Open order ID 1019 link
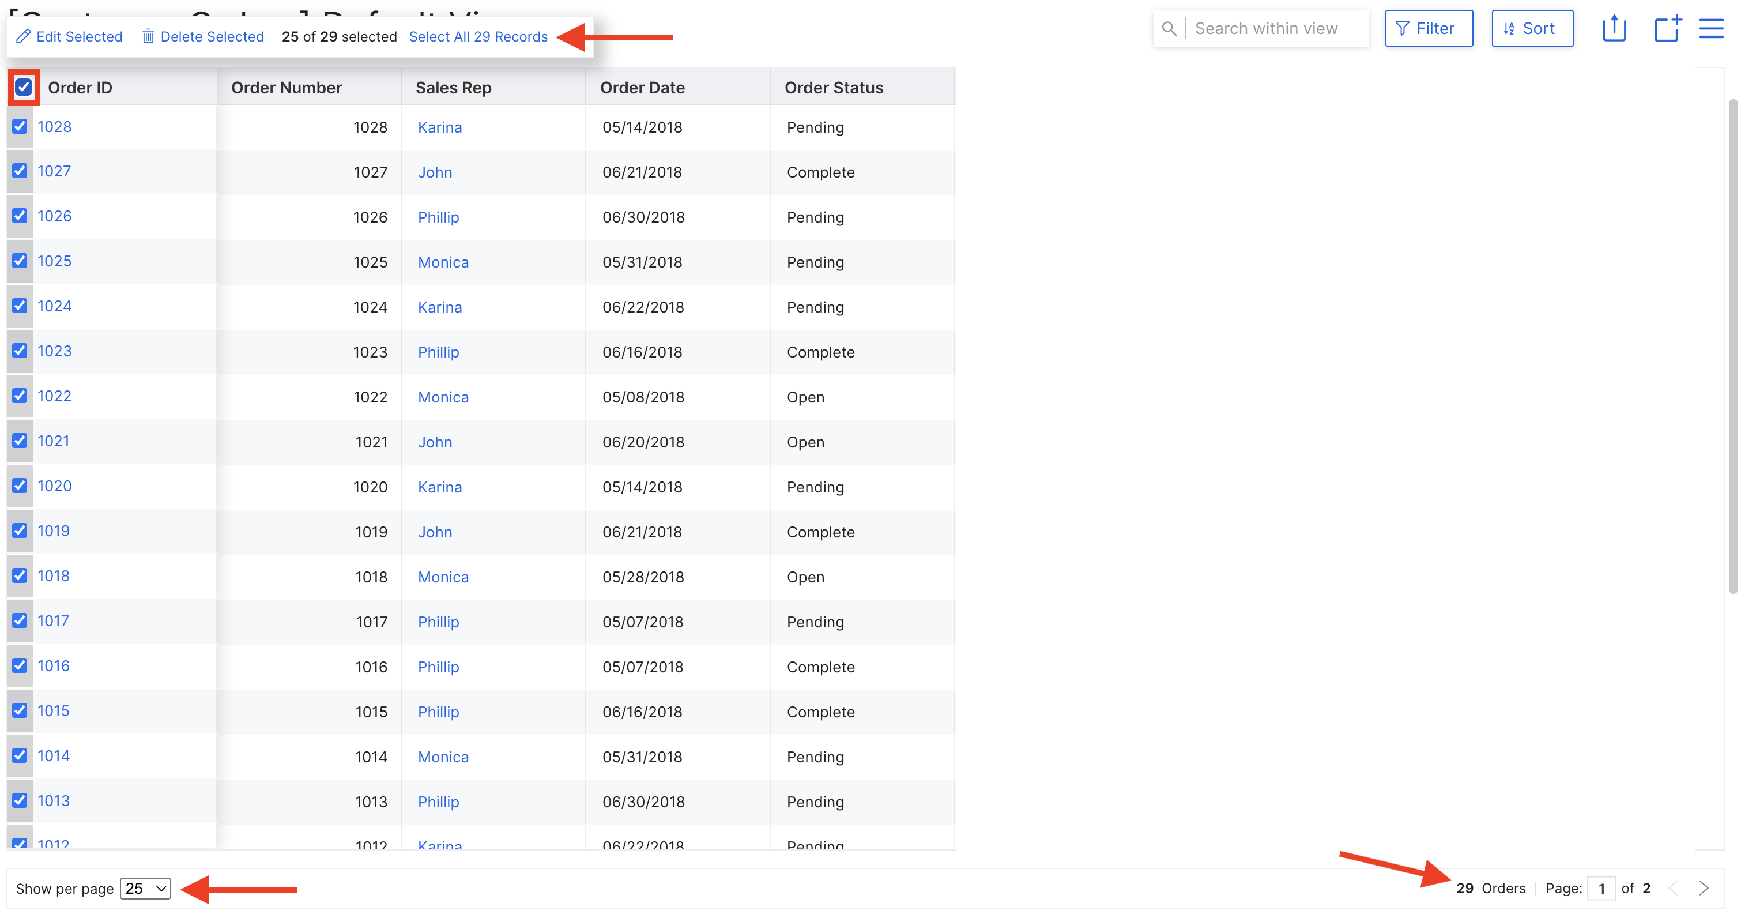This screenshot has width=1741, height=918. click(54, 531)
